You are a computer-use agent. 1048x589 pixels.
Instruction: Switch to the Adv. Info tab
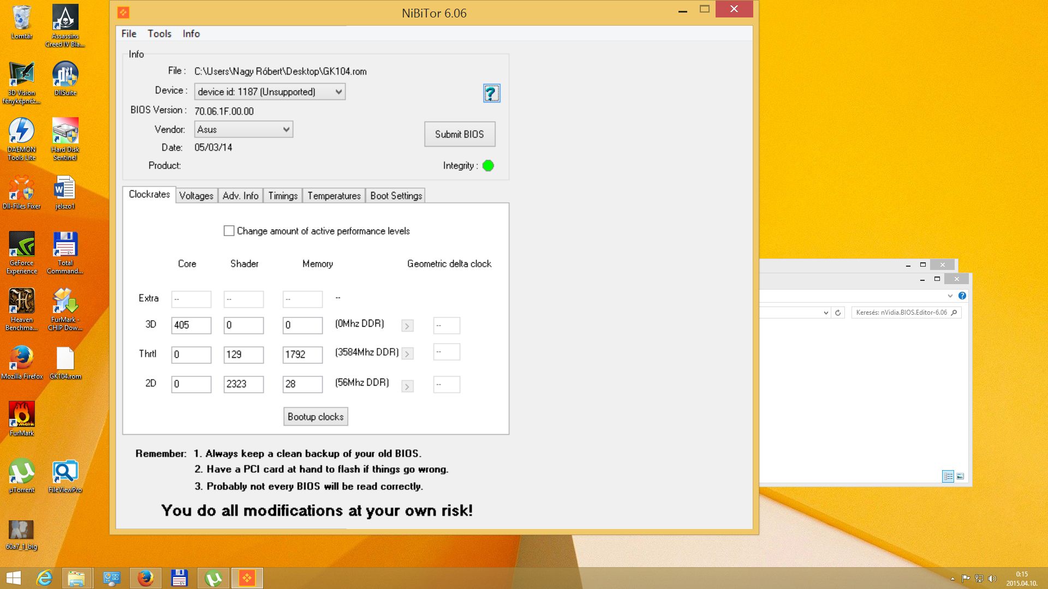(241, 196)
